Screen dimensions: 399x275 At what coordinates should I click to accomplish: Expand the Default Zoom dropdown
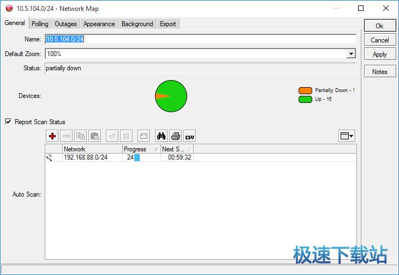tap(351, 54)
